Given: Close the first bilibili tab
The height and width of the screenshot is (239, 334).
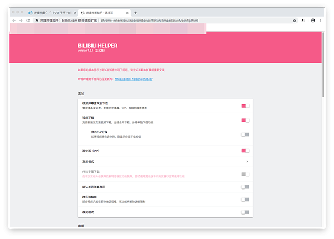Looking at the screenshot, I should pyautogui.click(x=75, y=13).
